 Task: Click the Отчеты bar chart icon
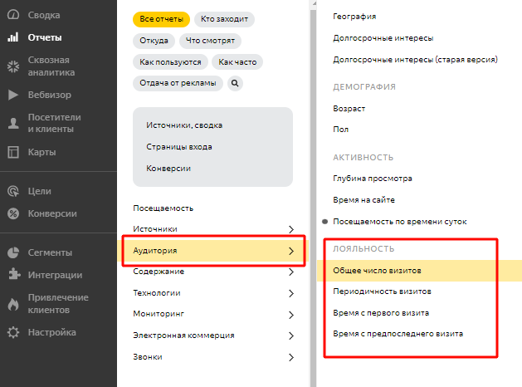coord(13,37)
